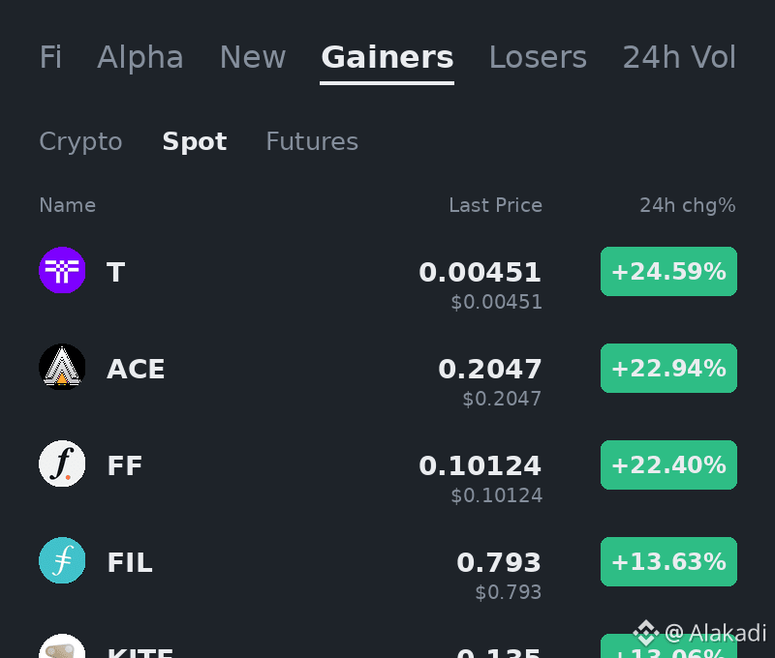Image resolution: width=775 pixels, height=658 pixels.
Task: Open the New listings tab
Action: coord(253,57)
